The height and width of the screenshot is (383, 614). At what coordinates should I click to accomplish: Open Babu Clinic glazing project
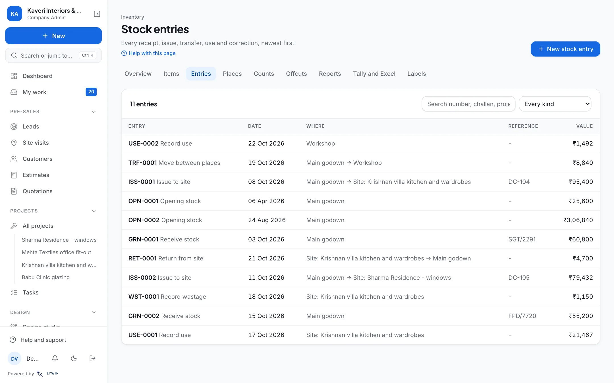click(46, 277)
